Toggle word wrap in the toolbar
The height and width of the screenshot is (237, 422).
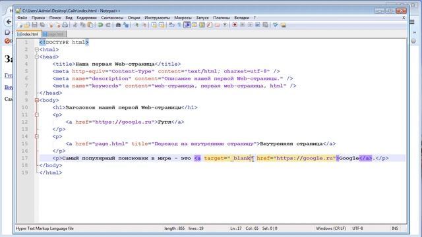tap(171, 25)
